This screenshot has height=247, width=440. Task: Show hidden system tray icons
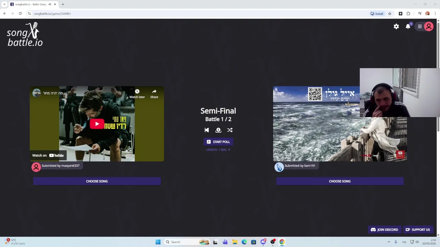(x=389, y=242)
